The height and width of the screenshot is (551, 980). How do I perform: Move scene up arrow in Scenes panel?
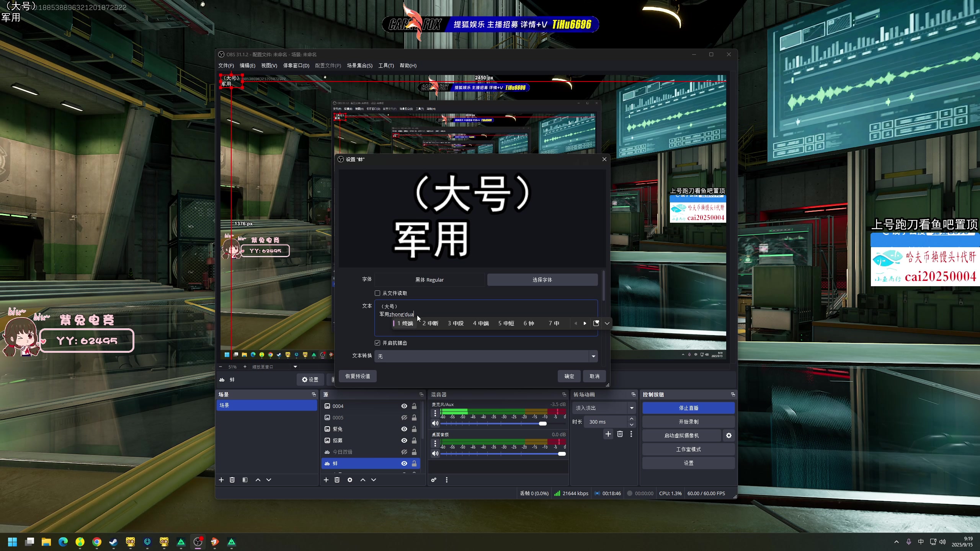click(x=258, y=480)
